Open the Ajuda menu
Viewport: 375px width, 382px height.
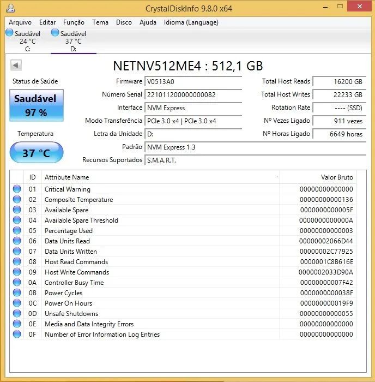(148, 22)
